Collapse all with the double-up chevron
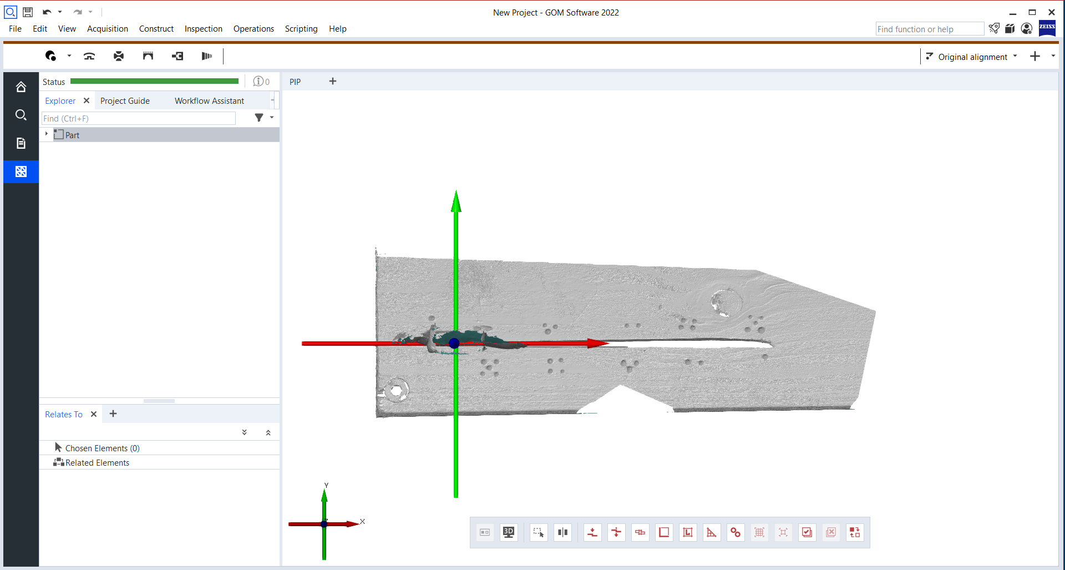 point(268,432)
